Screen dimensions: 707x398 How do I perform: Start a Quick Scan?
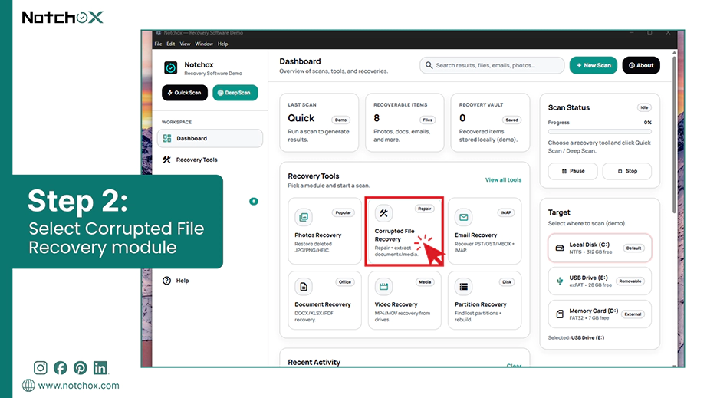click(x=185, y=93)
